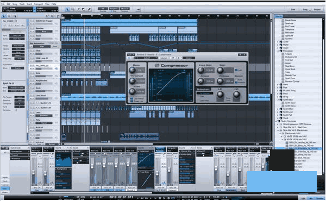Collapse the Synth Bass folder in browser
The height and width of the screenshot is (201, 326).
[278, 100]
